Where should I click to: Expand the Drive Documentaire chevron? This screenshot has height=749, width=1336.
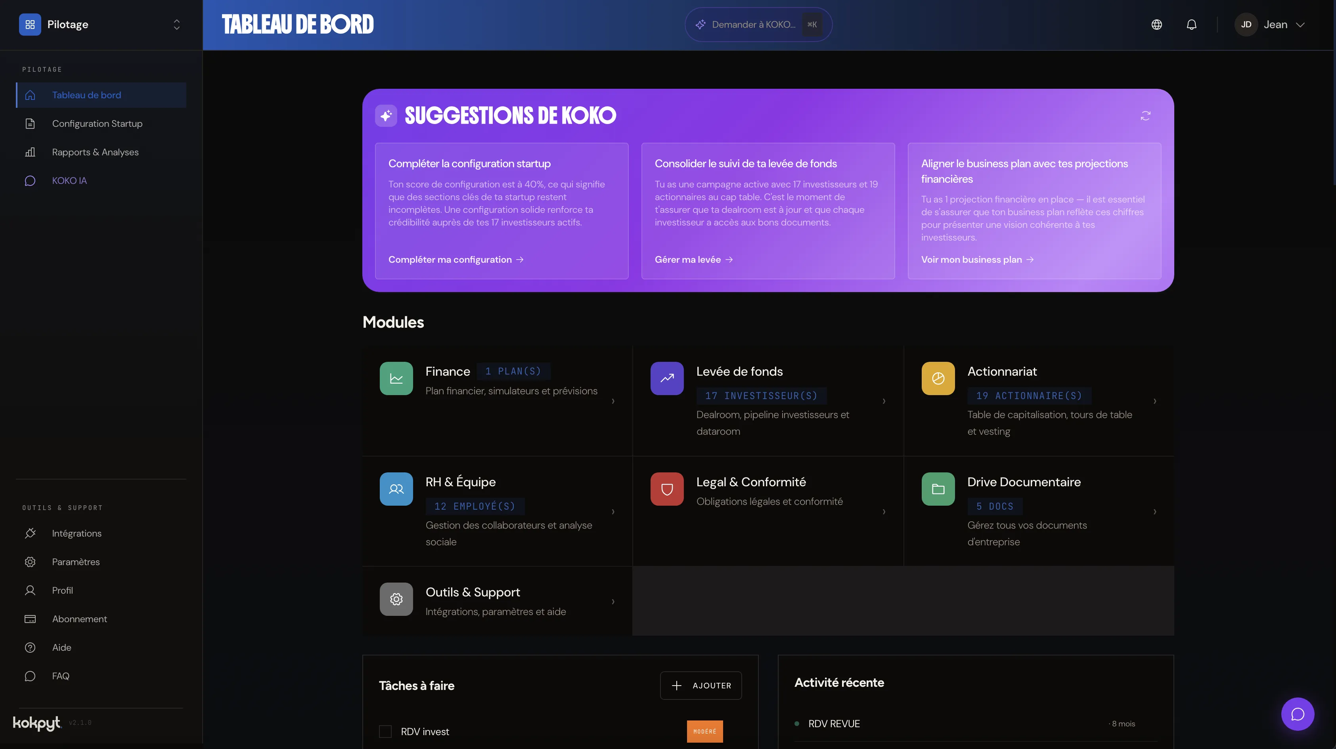(x=1154, y=512)
